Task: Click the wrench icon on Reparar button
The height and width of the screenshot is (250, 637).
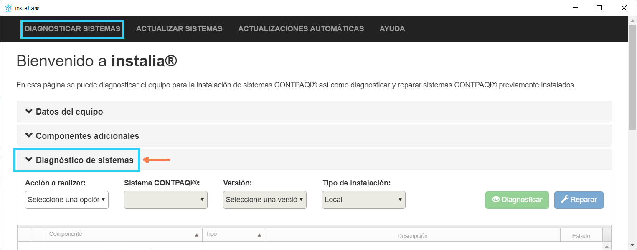Action: 564,200
